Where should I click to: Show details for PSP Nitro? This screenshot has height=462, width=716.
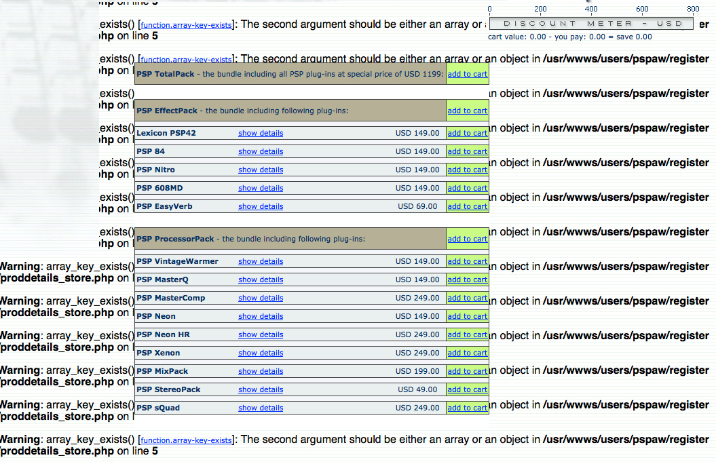[261, 170]
